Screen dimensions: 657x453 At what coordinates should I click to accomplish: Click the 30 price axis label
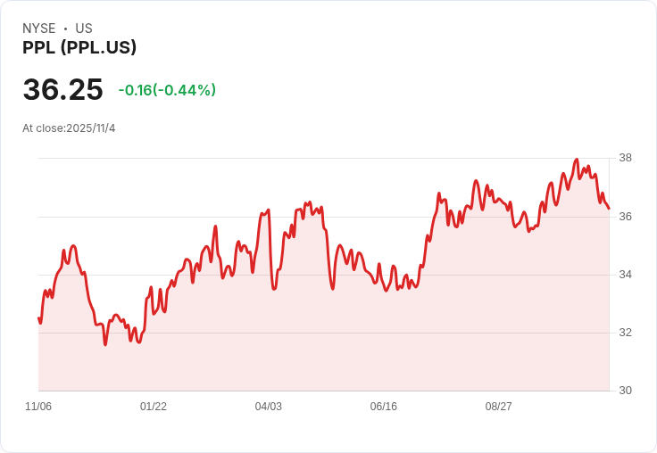tap(625, 391)
